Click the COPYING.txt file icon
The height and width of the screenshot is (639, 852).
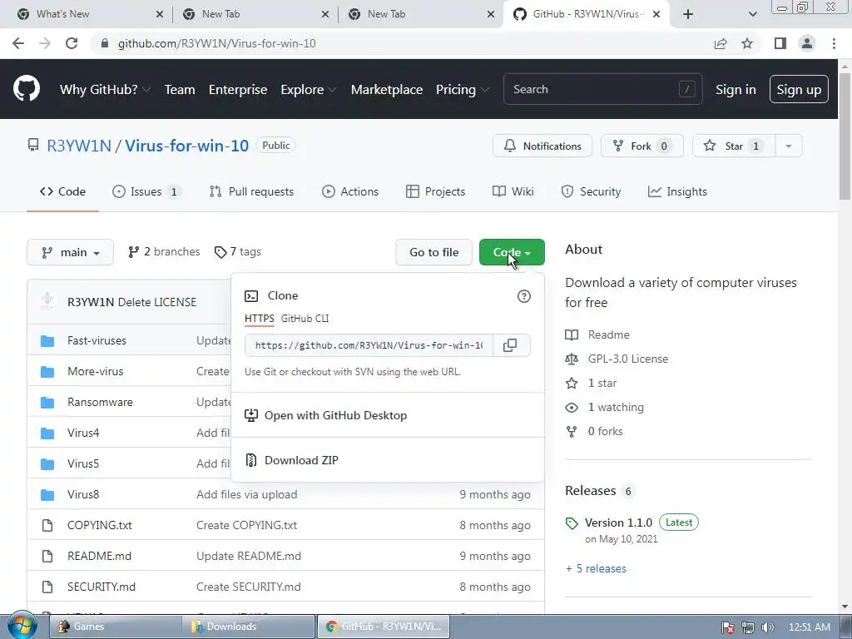[47, 526]
